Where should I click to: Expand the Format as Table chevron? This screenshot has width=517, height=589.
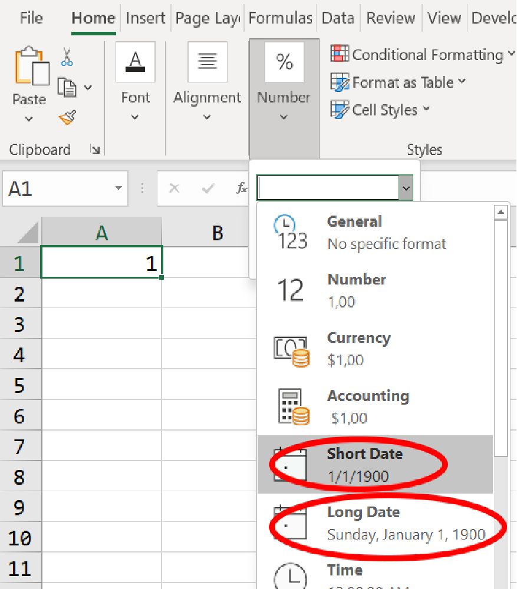(462, 81)
